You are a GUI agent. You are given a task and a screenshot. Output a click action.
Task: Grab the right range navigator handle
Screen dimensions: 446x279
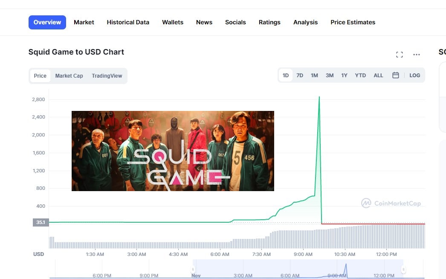(403, 269)
